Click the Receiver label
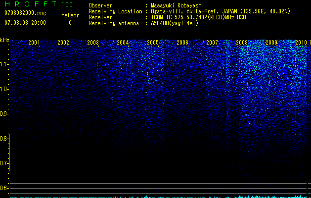This screenshot has height=198, width=311. point(100,17)
